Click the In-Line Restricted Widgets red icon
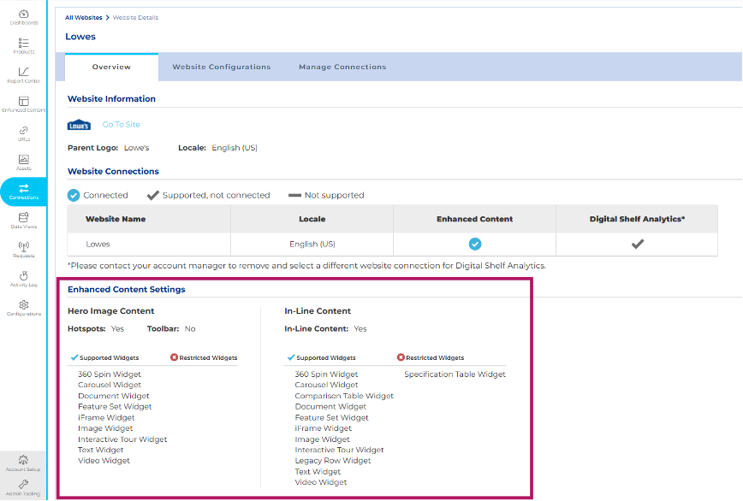This screenshot has height=501, width=743. (401, 357)
